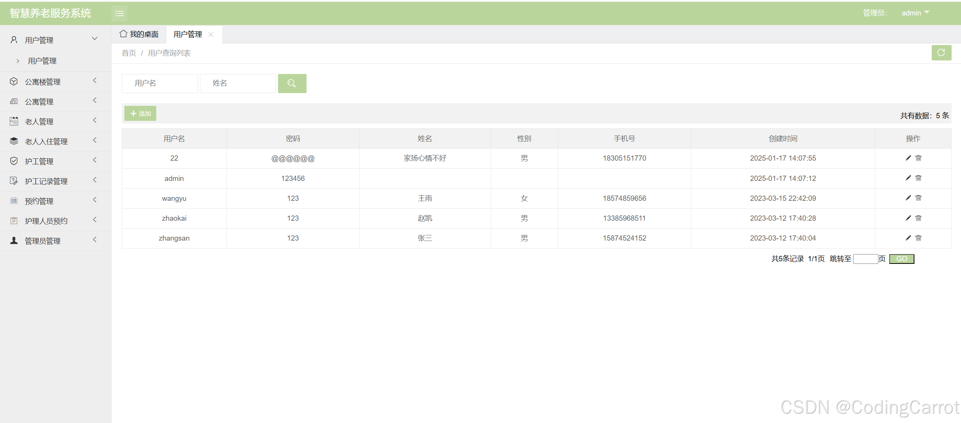
Task: Click the 管理员管理 user icon
Action: 14,241
